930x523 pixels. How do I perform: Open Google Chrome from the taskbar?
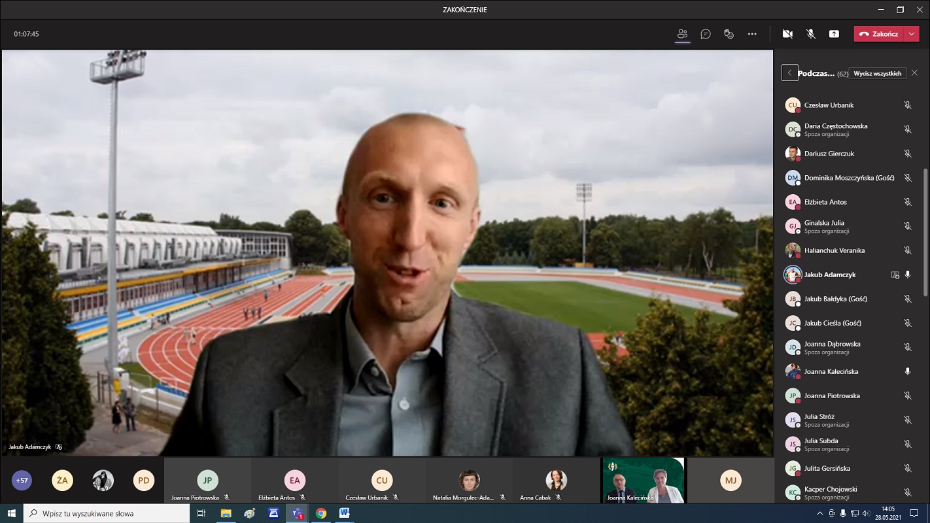pos(320,513)
